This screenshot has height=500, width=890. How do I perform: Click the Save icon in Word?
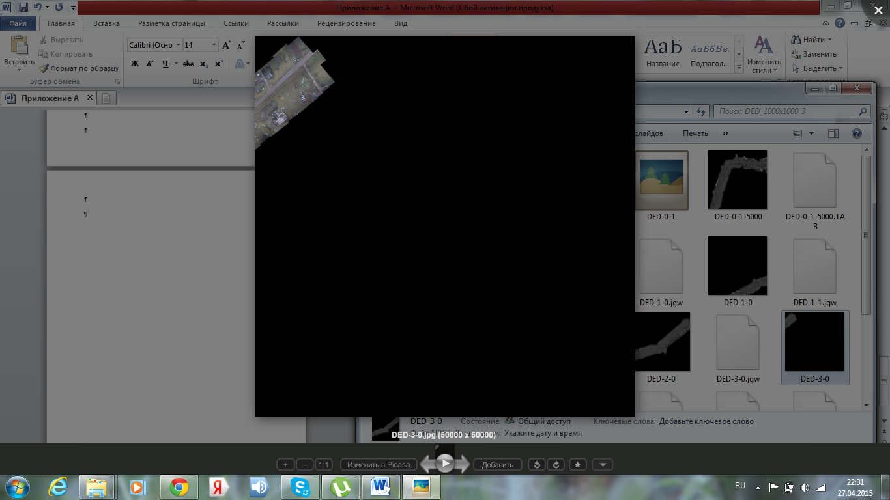point(23,8)
